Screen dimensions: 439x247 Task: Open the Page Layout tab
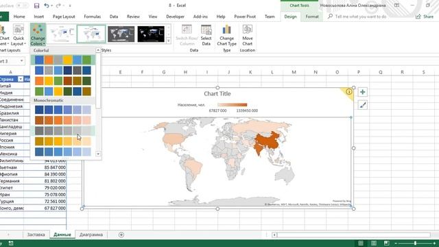point(64,16)
